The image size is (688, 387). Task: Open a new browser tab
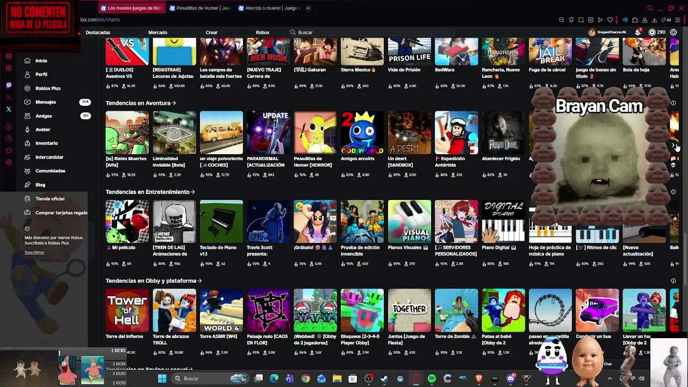308,8
